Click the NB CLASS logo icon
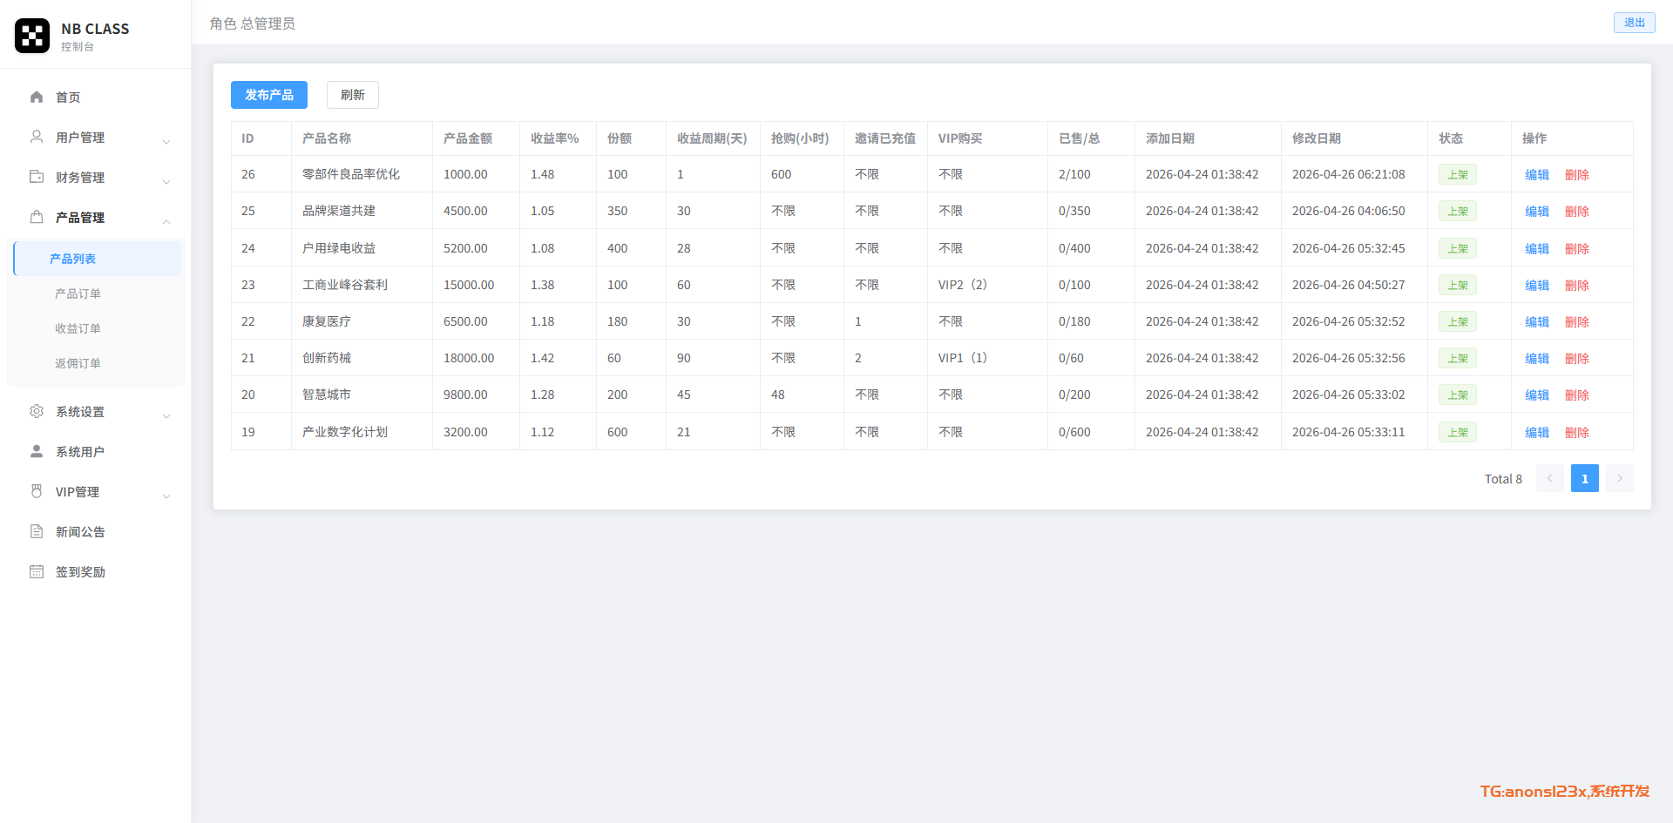This screenshot has height=823, width=1673. (x=32, y=36)
